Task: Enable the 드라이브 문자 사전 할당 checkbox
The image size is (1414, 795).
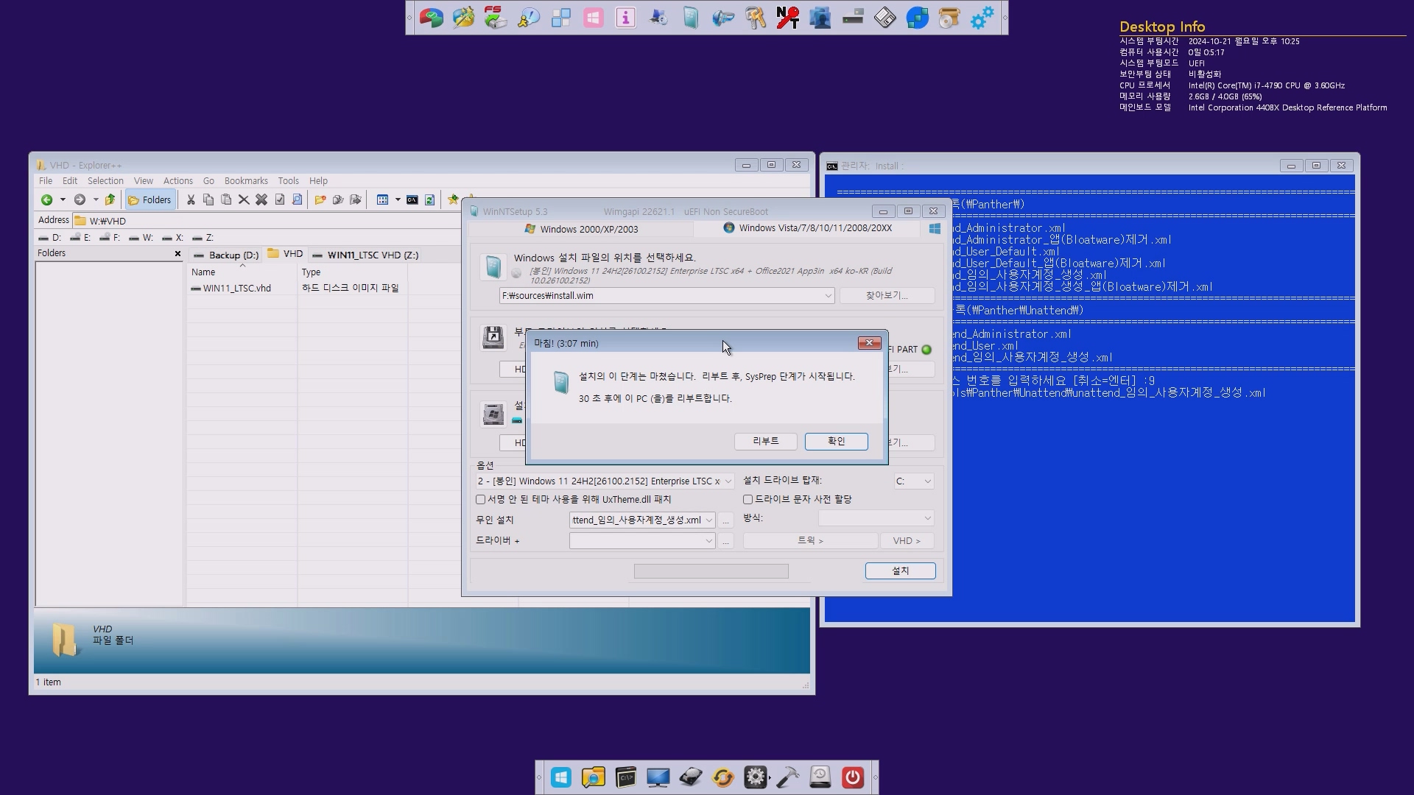Action: click(748, 499)
